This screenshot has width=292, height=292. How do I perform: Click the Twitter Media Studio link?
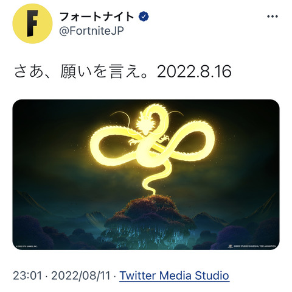175,276
